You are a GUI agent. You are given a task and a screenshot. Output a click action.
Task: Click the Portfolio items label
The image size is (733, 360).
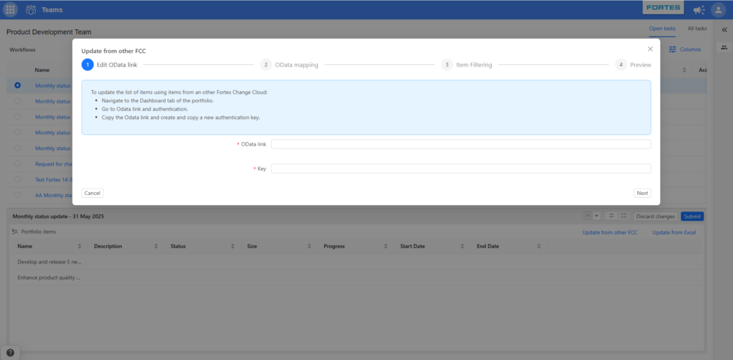pyautogui.click(x=39, y=231)
